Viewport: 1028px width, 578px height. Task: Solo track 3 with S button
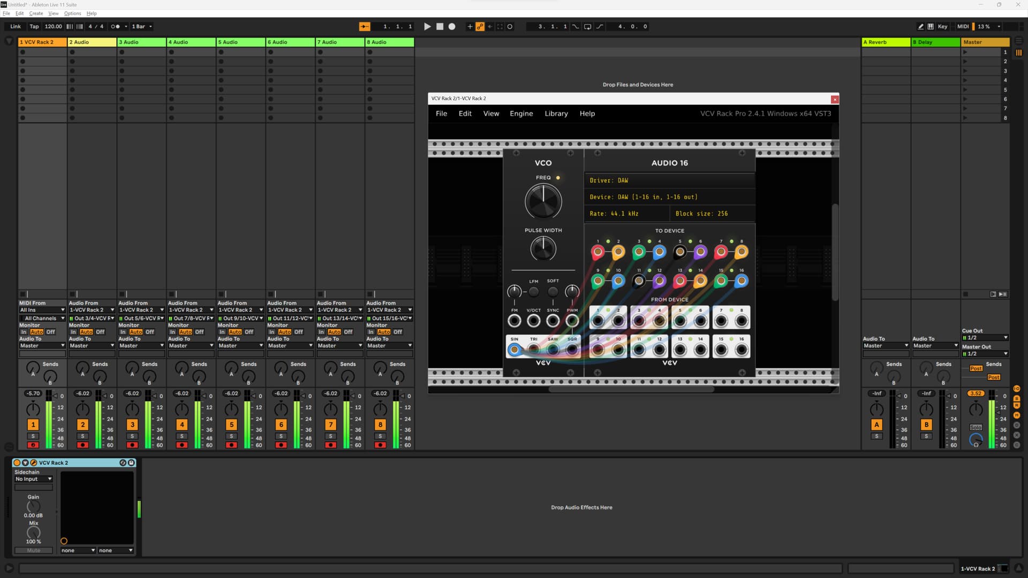(132, 436)
